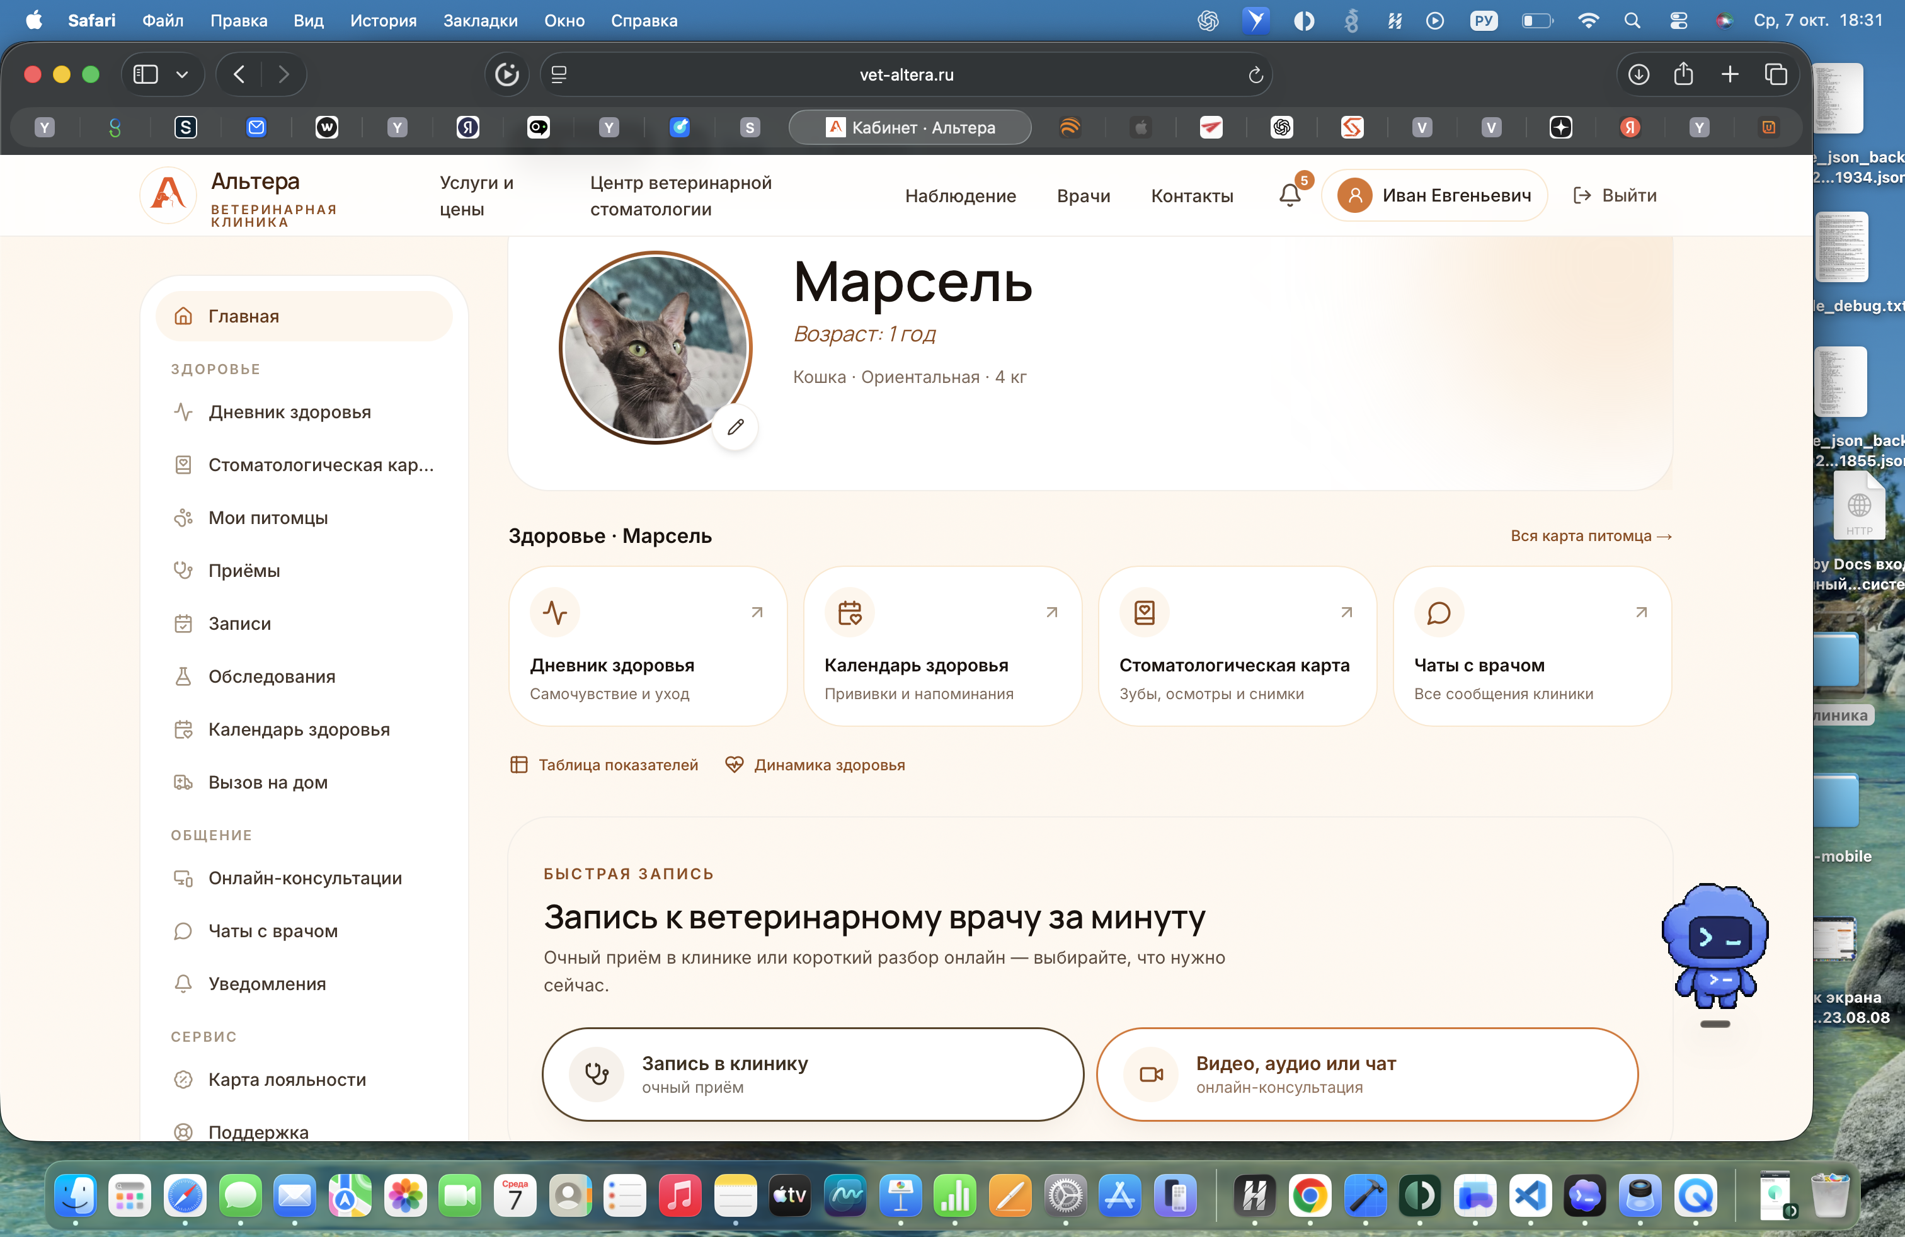The height and width of the screenshot is (1237, 1905).
Task: Open the Дневник здоровья card
Action: point(648,646)
